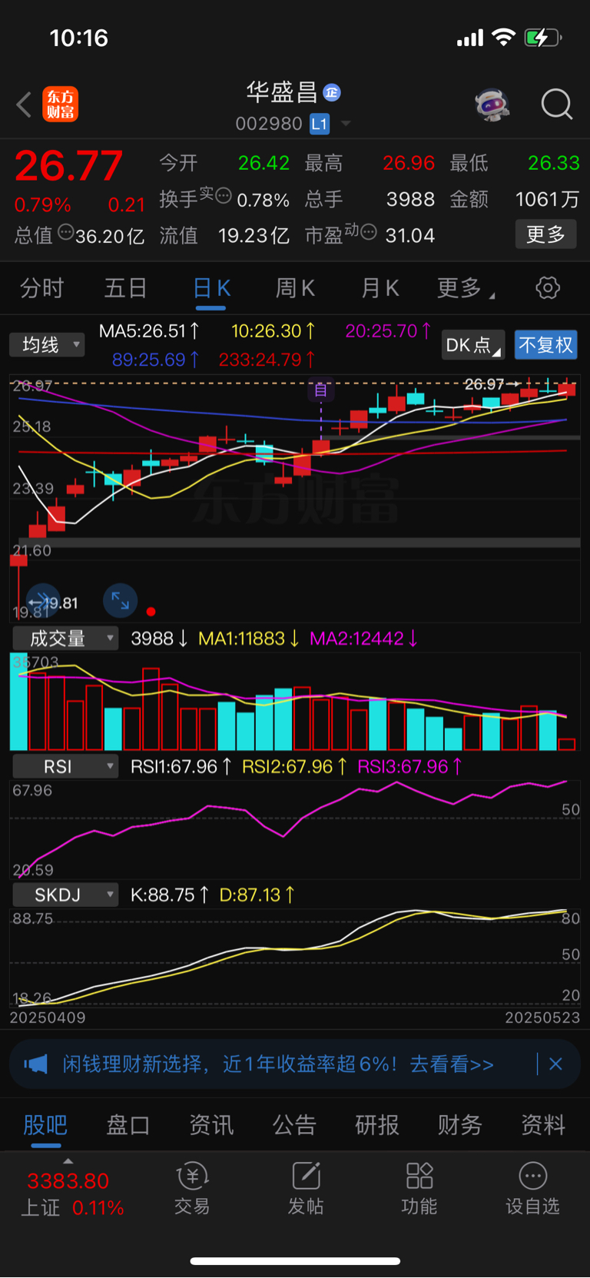Tap the info icon beside 换手

(223, 195)
